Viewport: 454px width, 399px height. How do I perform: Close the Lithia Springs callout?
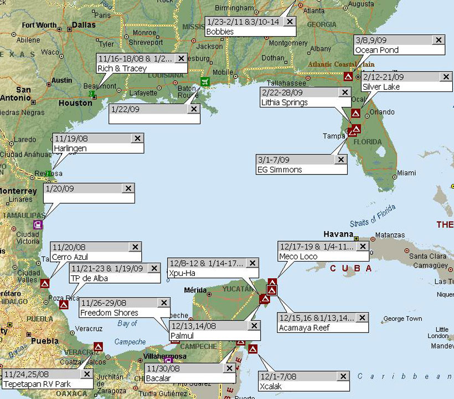[344, 93]
